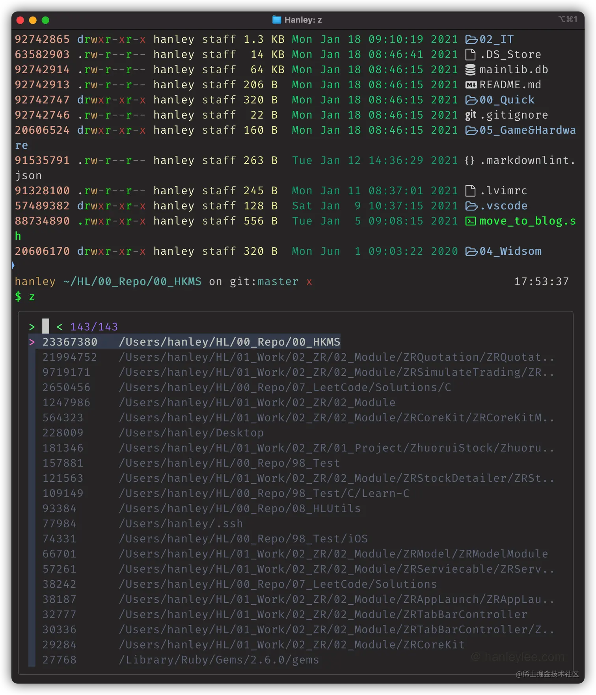596x695 pixels.
Task: Select the ZRQuotation module path entry
Action: (x=298, y=357)
